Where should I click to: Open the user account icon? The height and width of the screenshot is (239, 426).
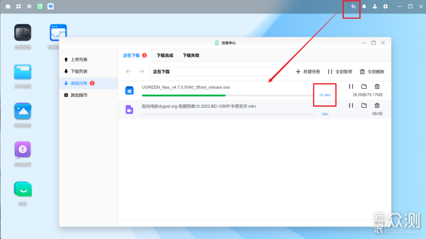tap(375, 7)
